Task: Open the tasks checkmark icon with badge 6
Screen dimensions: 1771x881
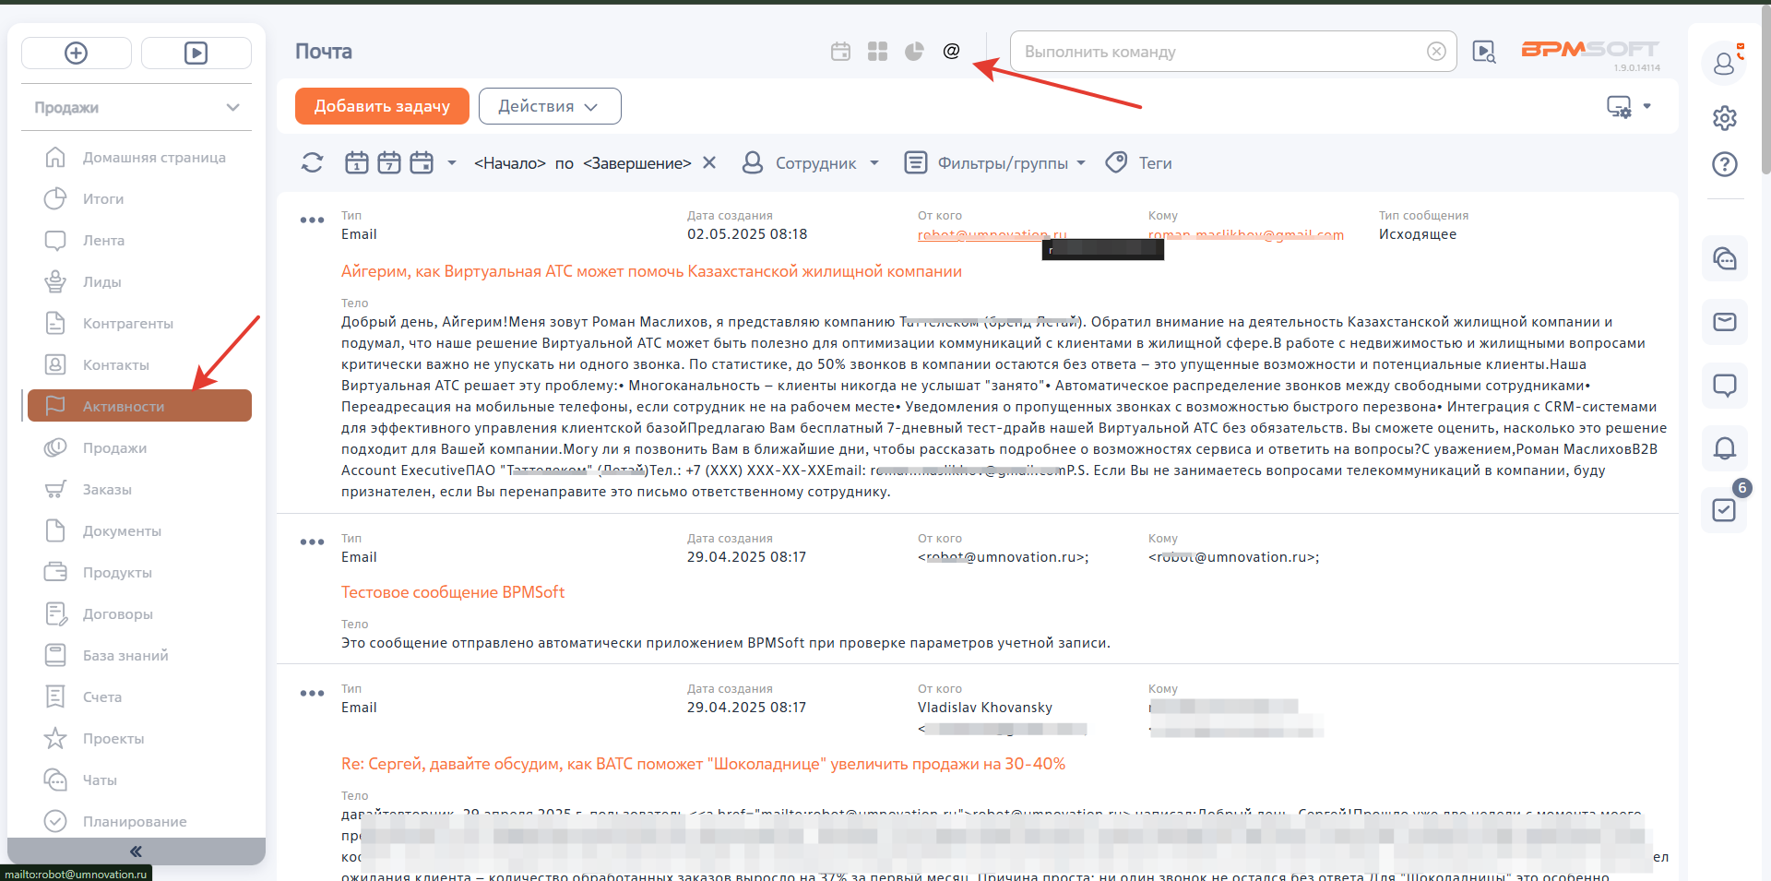Action: 1724,510
